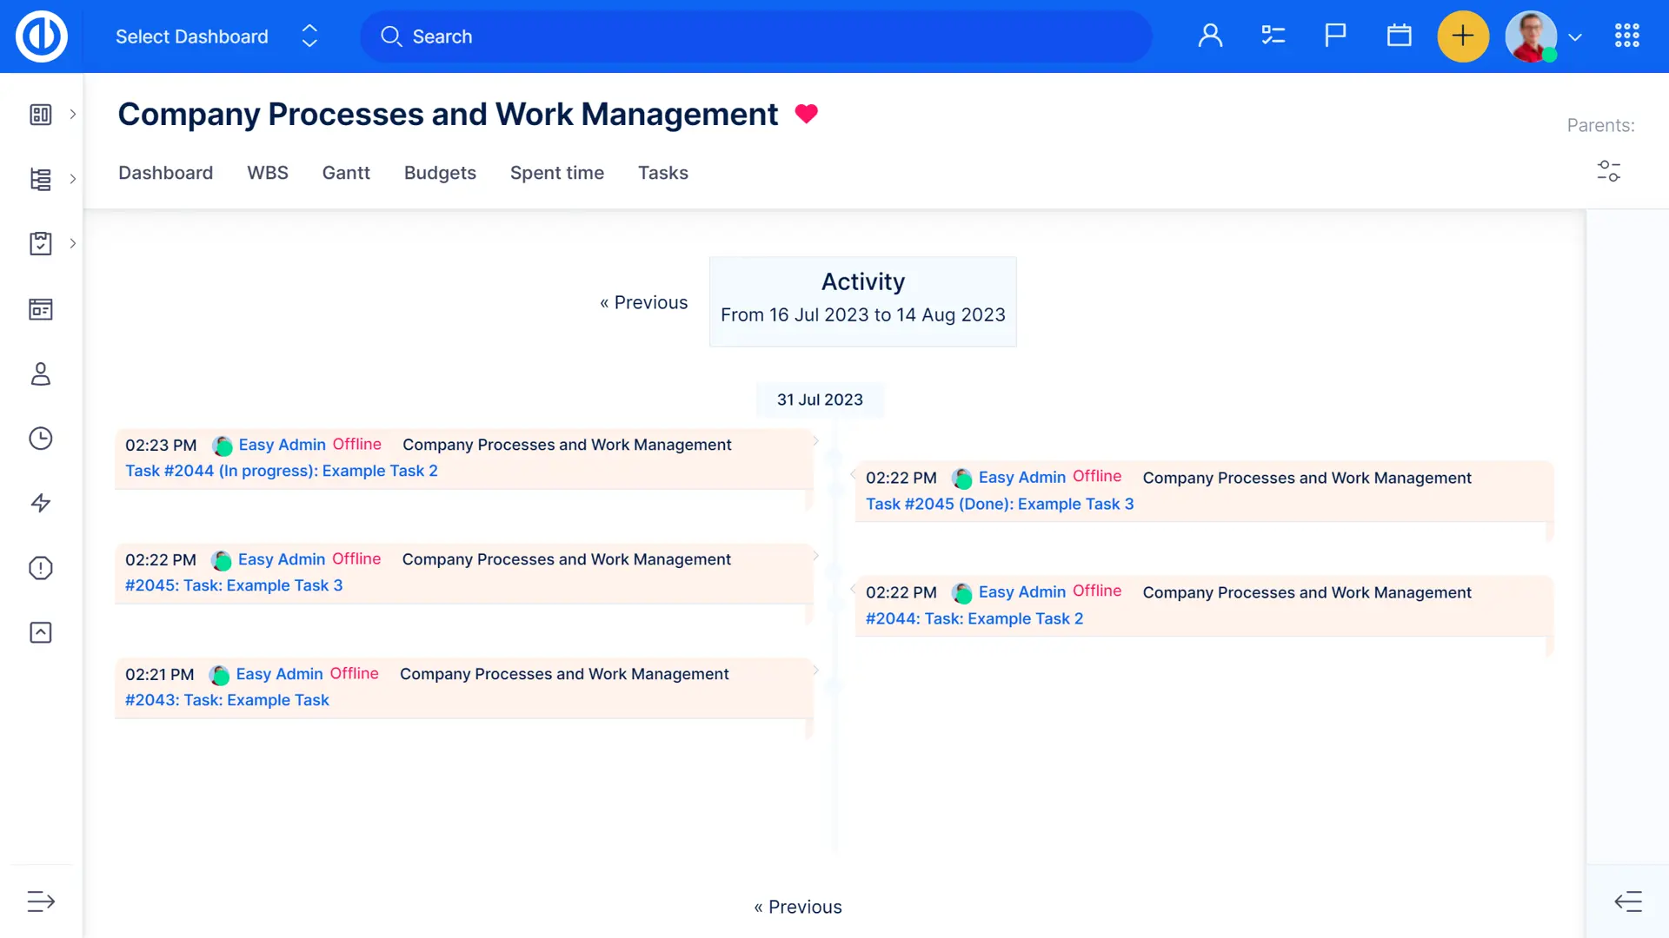This screenshot has height=938, width=1669.
Task: Open the exclamation alert sidebar icon
Action: 41,568
